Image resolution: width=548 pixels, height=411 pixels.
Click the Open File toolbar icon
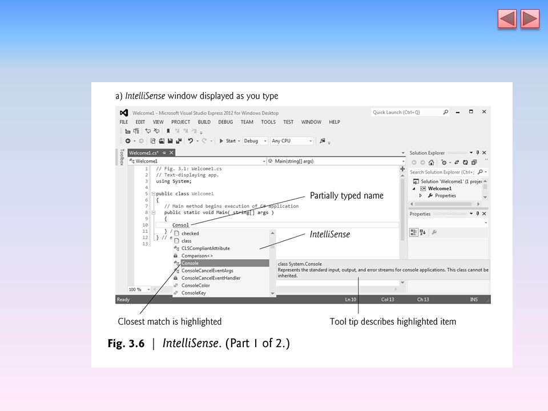(162, 141)
